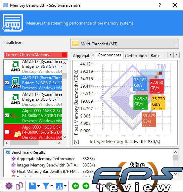183x192 pixels.
Task: Click the G.Skill logo in the green entry
Action: tap(15, 115)
